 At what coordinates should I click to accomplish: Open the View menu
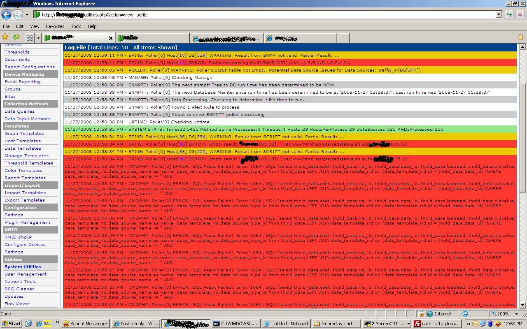[x=35, y=26]
